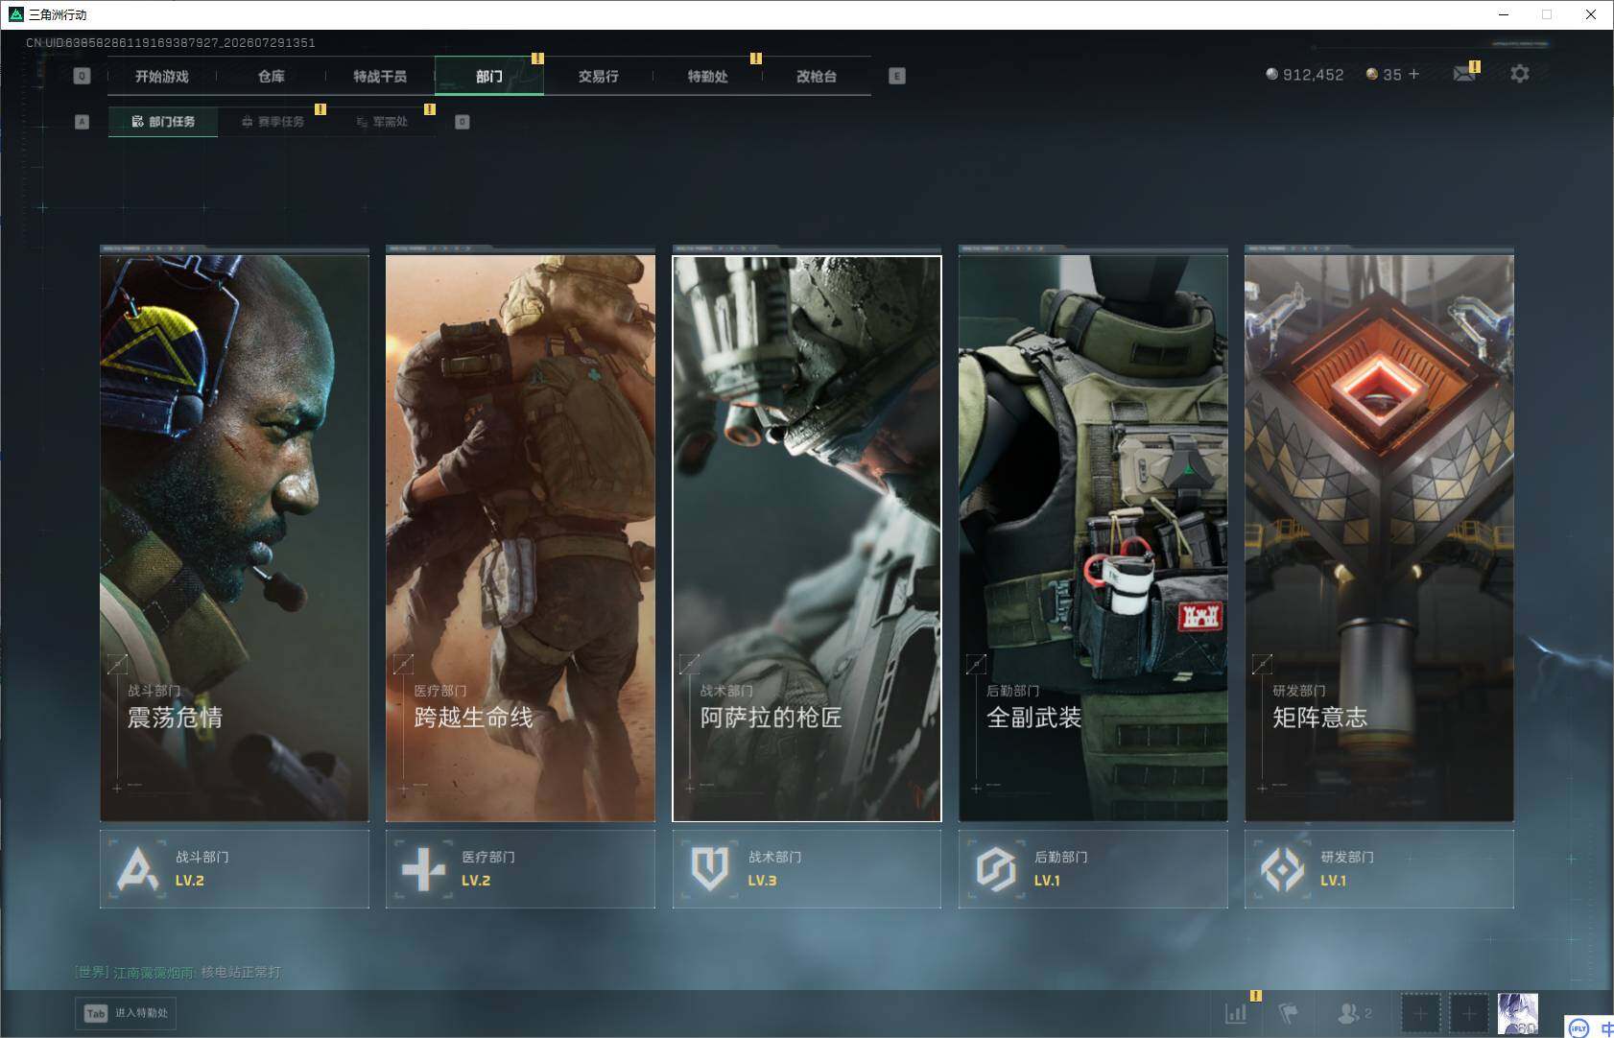Click the research department diamond emblem
This screenshot has height=1038, width=1614.
coord(1282,869)
